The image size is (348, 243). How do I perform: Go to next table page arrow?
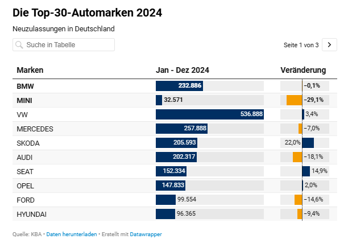point(329,45)
